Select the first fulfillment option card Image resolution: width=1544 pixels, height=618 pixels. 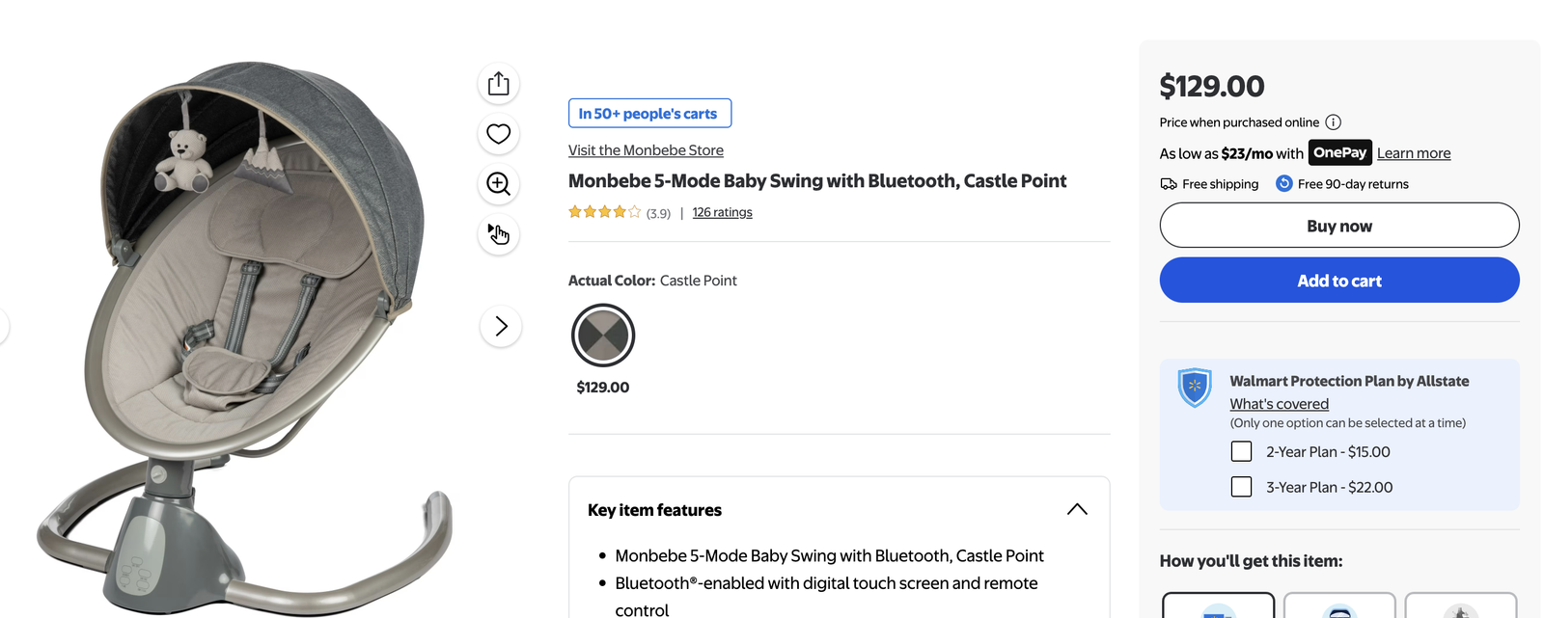click(1218, 605)
